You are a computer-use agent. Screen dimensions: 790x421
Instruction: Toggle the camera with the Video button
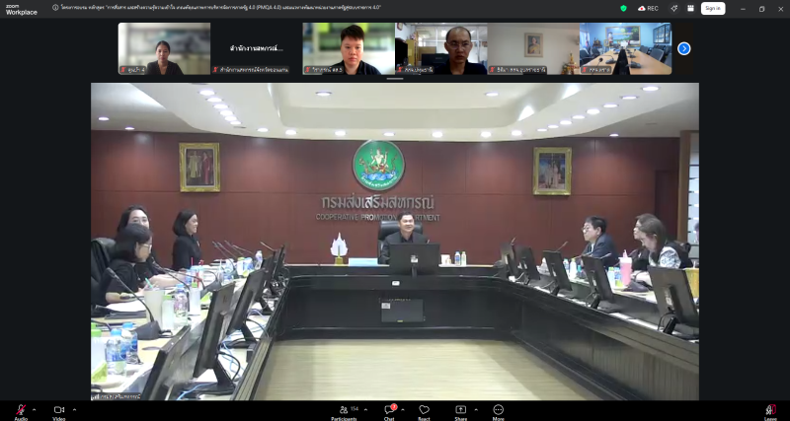[58, 410]
